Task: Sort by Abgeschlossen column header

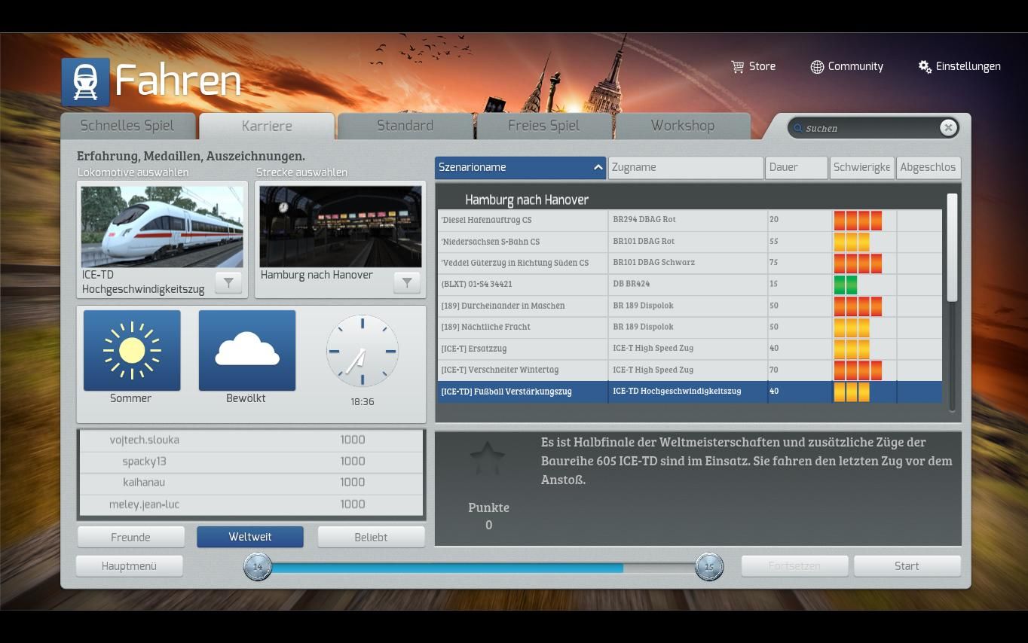Action: pos(929,168)
